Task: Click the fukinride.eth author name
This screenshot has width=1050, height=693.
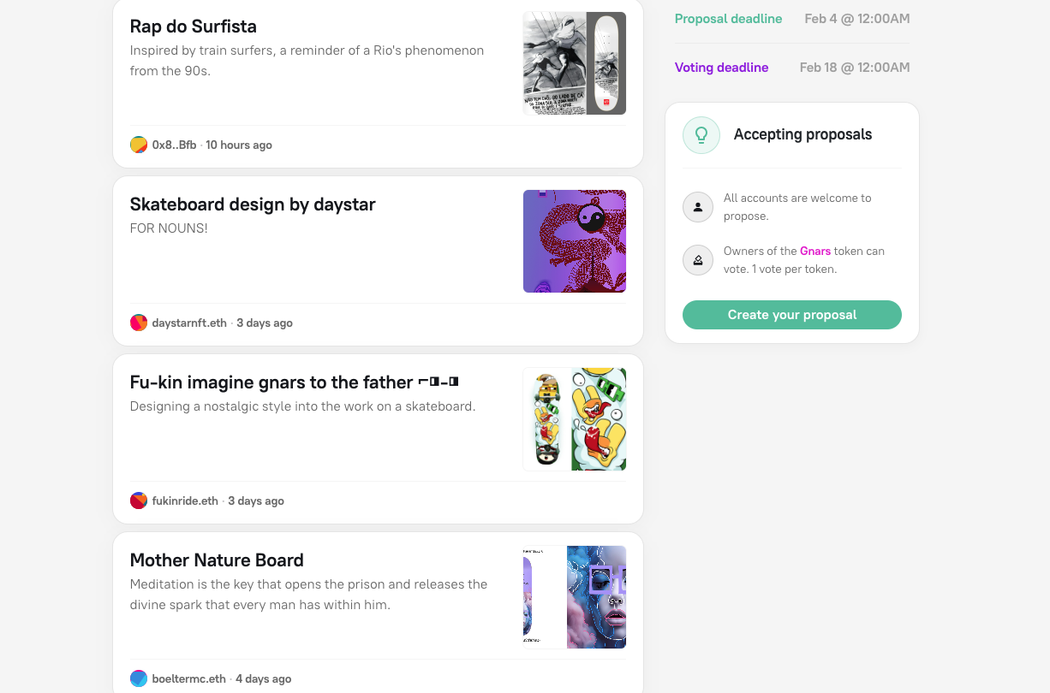Action: (185, 501)
